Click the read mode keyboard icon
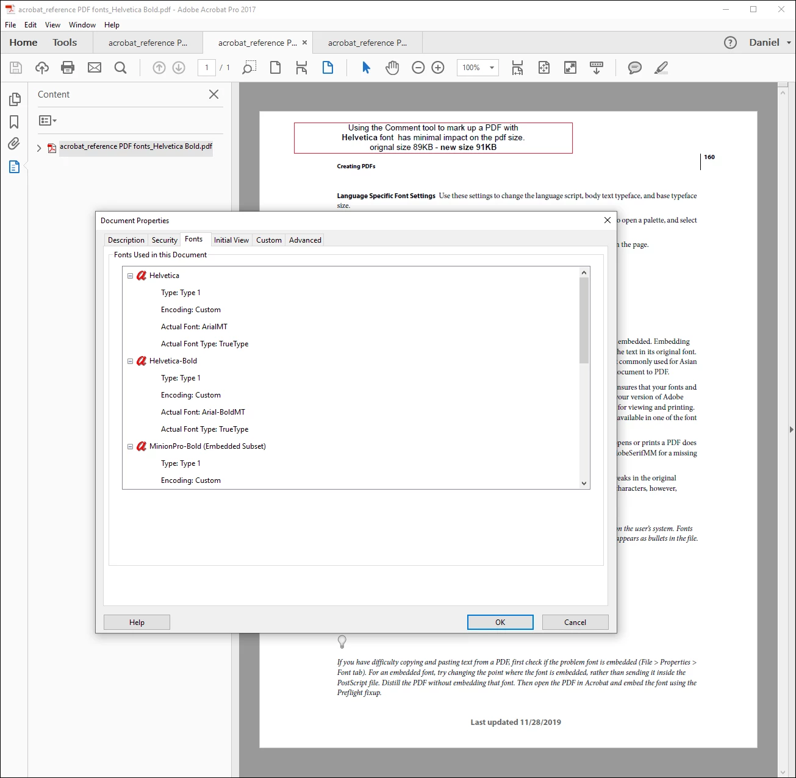This screenshot has width=796, height=778. click(597, 68)
